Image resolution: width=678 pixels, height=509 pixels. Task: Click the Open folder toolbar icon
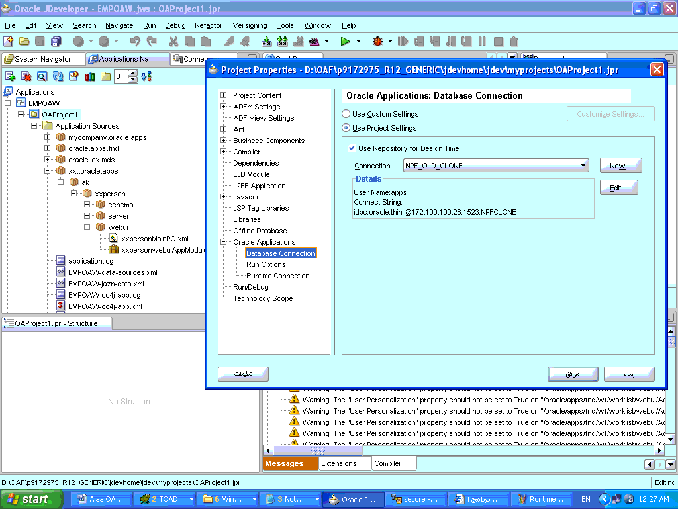[24, 42]
